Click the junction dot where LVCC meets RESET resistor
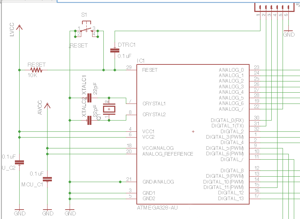Image resolution: width=300 pixels, height=219 pixels. [19, 70]
